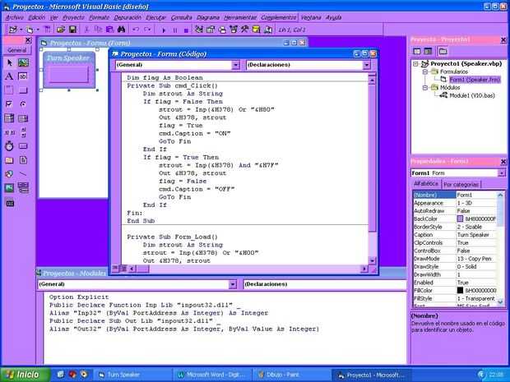Click the BackColor color swatch
This screenshot has width=510, height=382.
(x=461, y=219)
